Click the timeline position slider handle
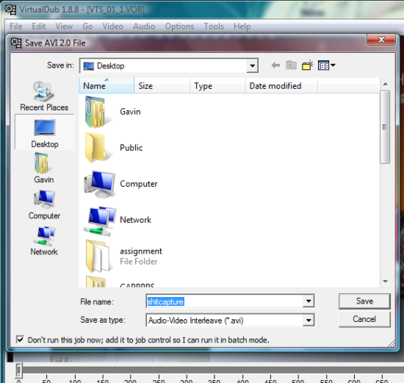The height and width of the screenshot is (383, 404). 18,371
